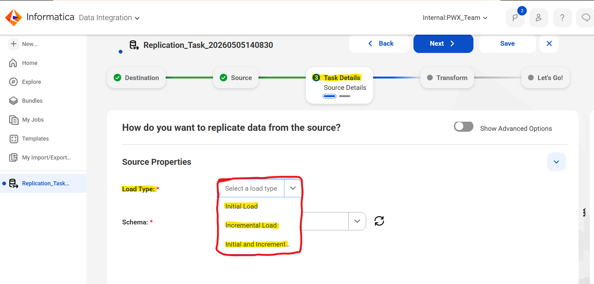Viewport: 594px width, 284px height.
Task: Select Initial and Incremental load option
Action: point(257,244)
